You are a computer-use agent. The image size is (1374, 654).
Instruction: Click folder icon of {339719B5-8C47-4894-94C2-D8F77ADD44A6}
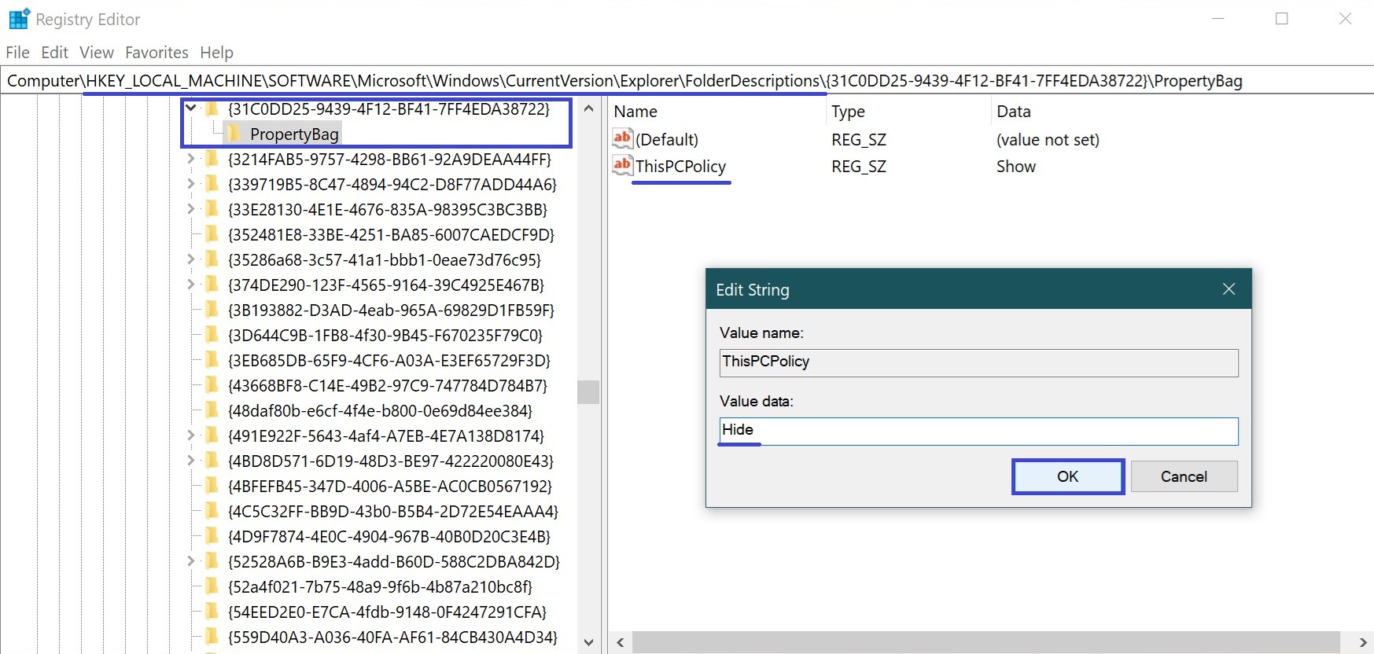pos(212,184)
